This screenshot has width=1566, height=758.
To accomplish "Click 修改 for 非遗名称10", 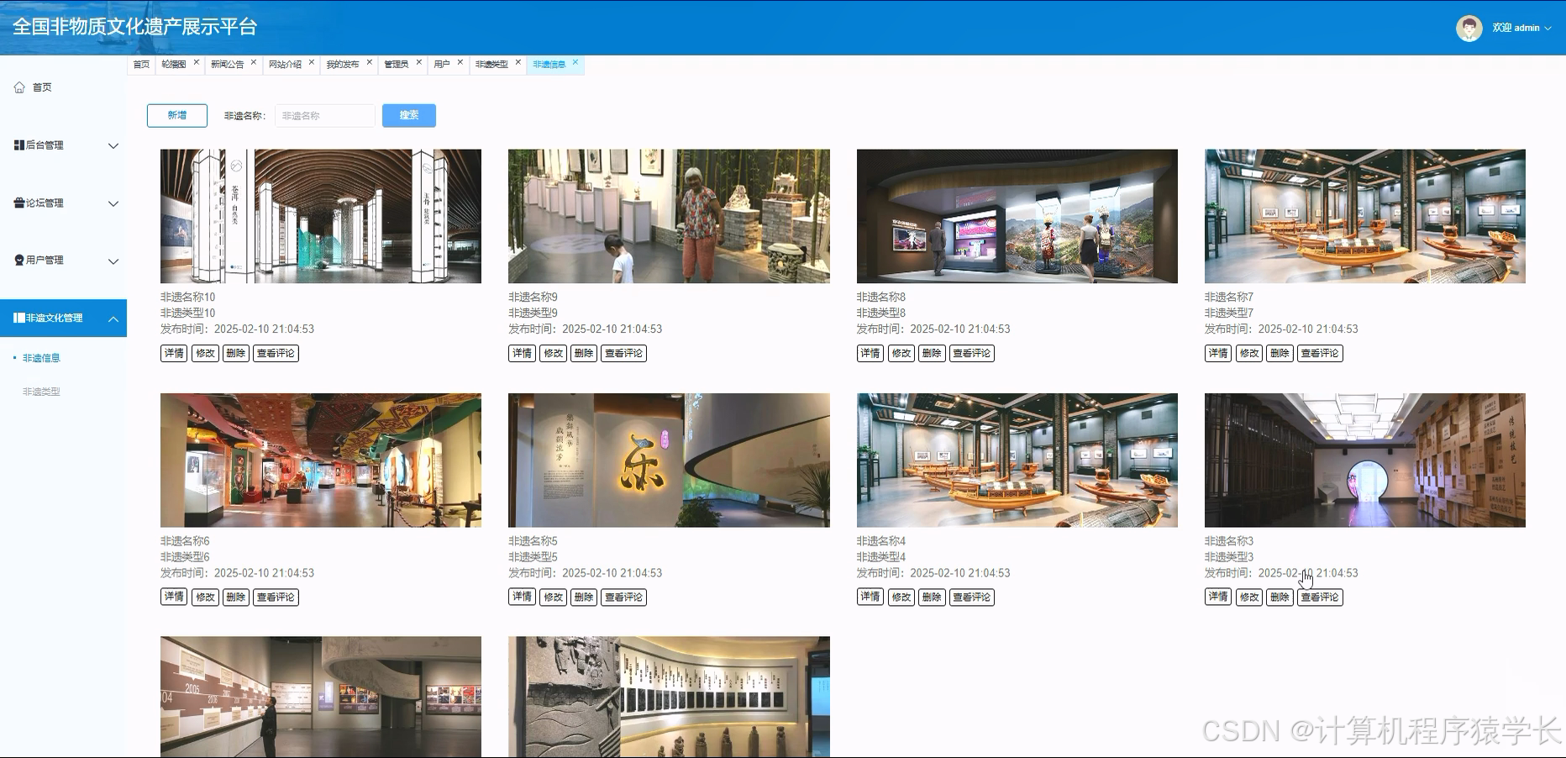I will coord(205,354).
